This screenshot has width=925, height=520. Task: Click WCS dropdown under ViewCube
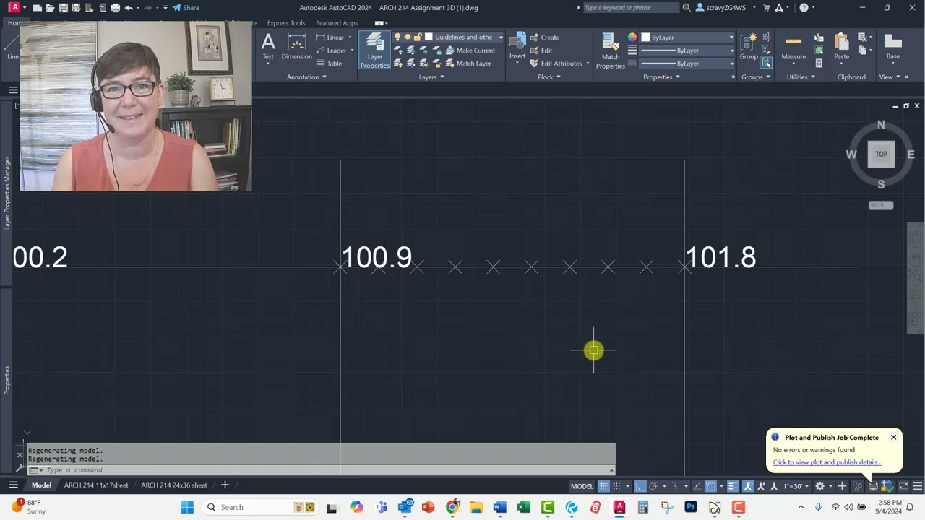coord(881,205)
